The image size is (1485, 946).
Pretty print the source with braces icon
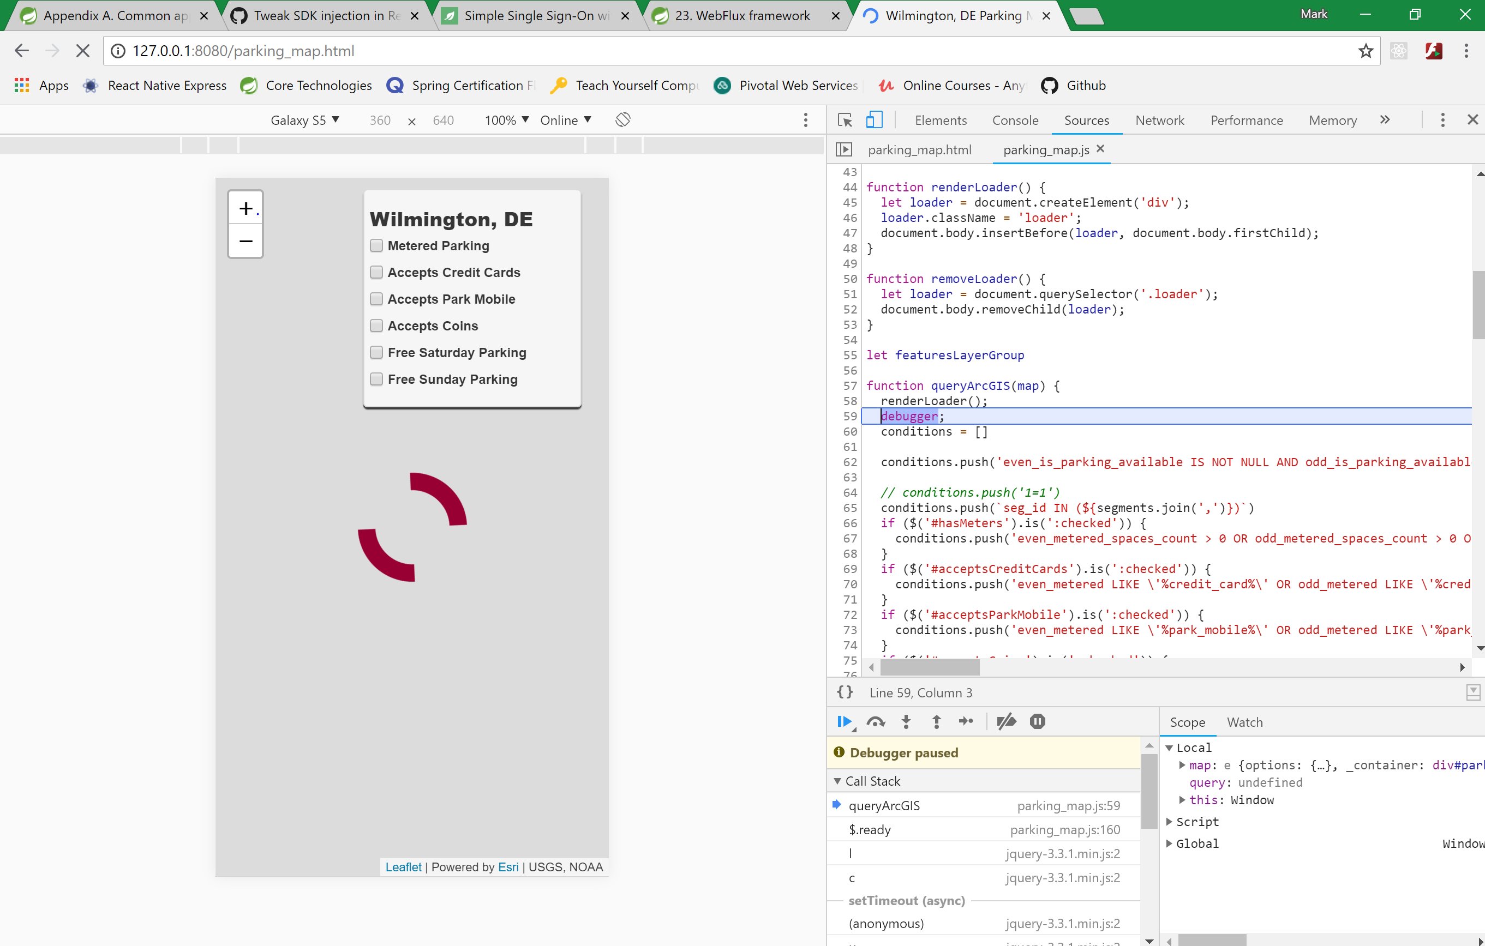pyautogui.click(x=845, y=692)
